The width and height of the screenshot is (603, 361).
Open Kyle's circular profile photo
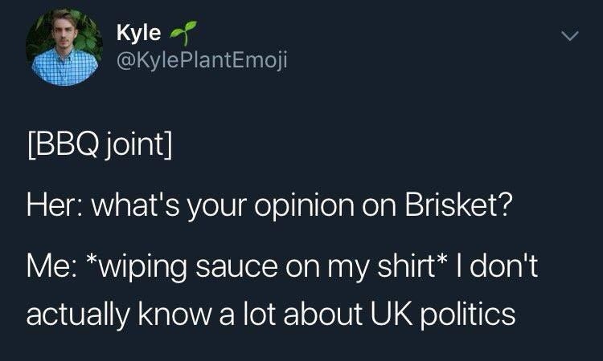[64, 47]
